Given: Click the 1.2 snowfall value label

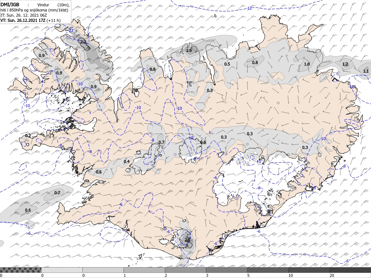Looking at the screenshot, I should click(345, 64).
